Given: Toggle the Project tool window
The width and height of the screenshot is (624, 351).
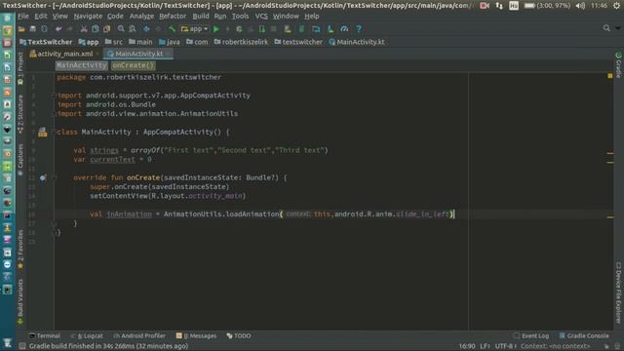Looking at the screenshot, I should 20,68.
